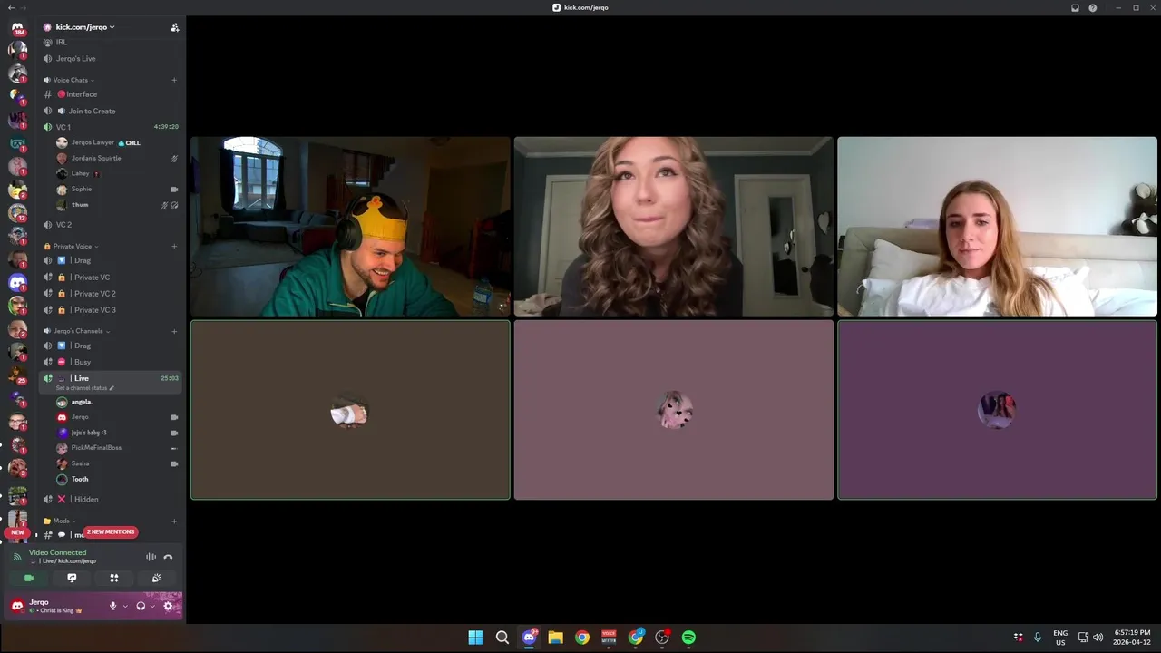Viewport: 1161px width, 653px height.
Task: Open the kick.com/jerqo server dropdown
Action: click(x=85, y=27)
